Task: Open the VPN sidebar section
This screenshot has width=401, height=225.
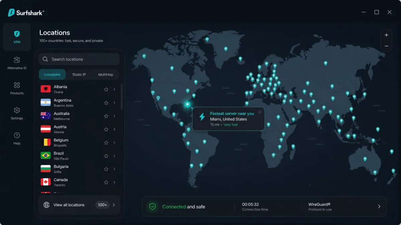Action: [17, 37]
